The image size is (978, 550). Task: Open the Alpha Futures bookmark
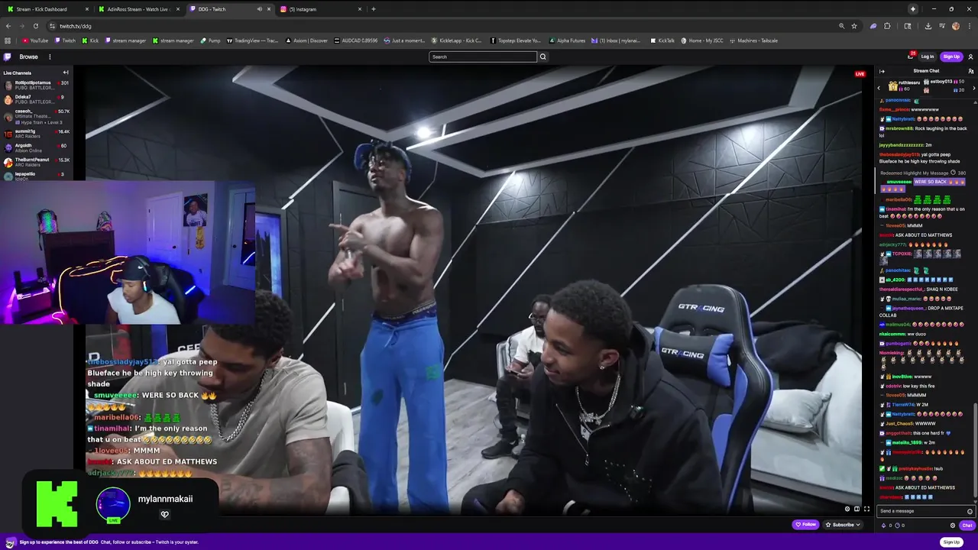coord(567,40)
